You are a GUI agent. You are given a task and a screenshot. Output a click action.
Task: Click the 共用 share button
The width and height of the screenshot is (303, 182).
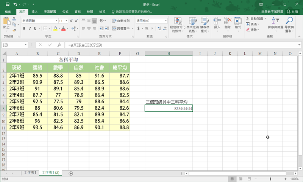[292, 12]
